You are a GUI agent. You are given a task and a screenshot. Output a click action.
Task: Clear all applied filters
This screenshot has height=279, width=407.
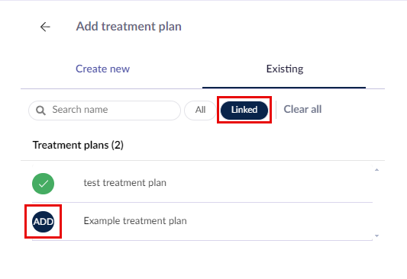pos(302,109)
